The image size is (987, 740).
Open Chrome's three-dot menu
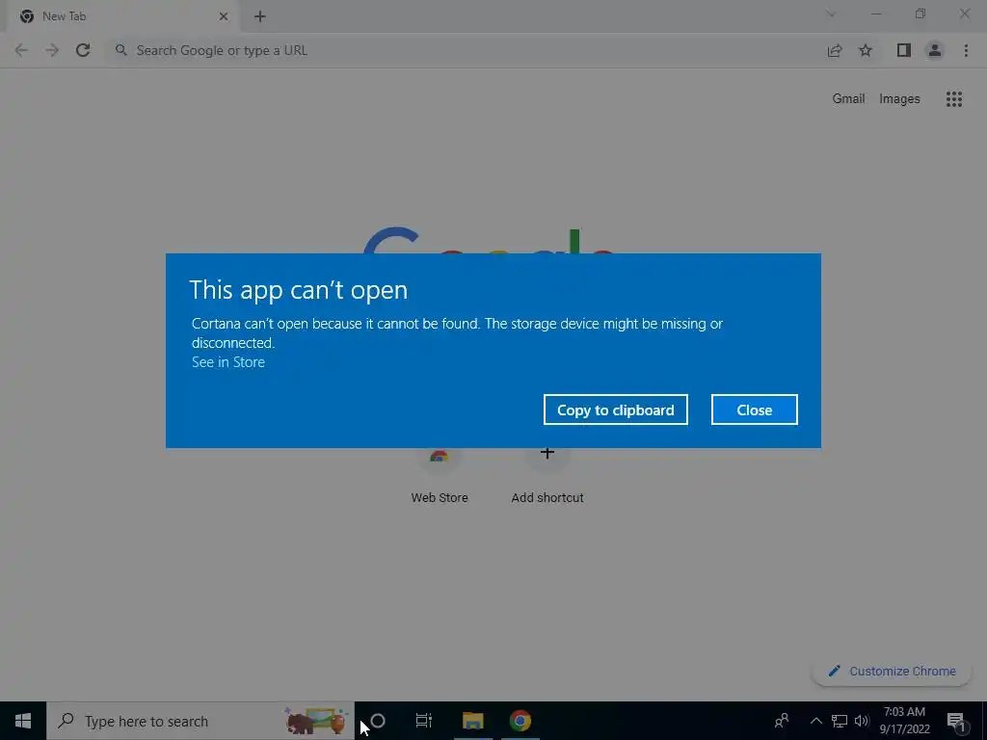[966, 50]
